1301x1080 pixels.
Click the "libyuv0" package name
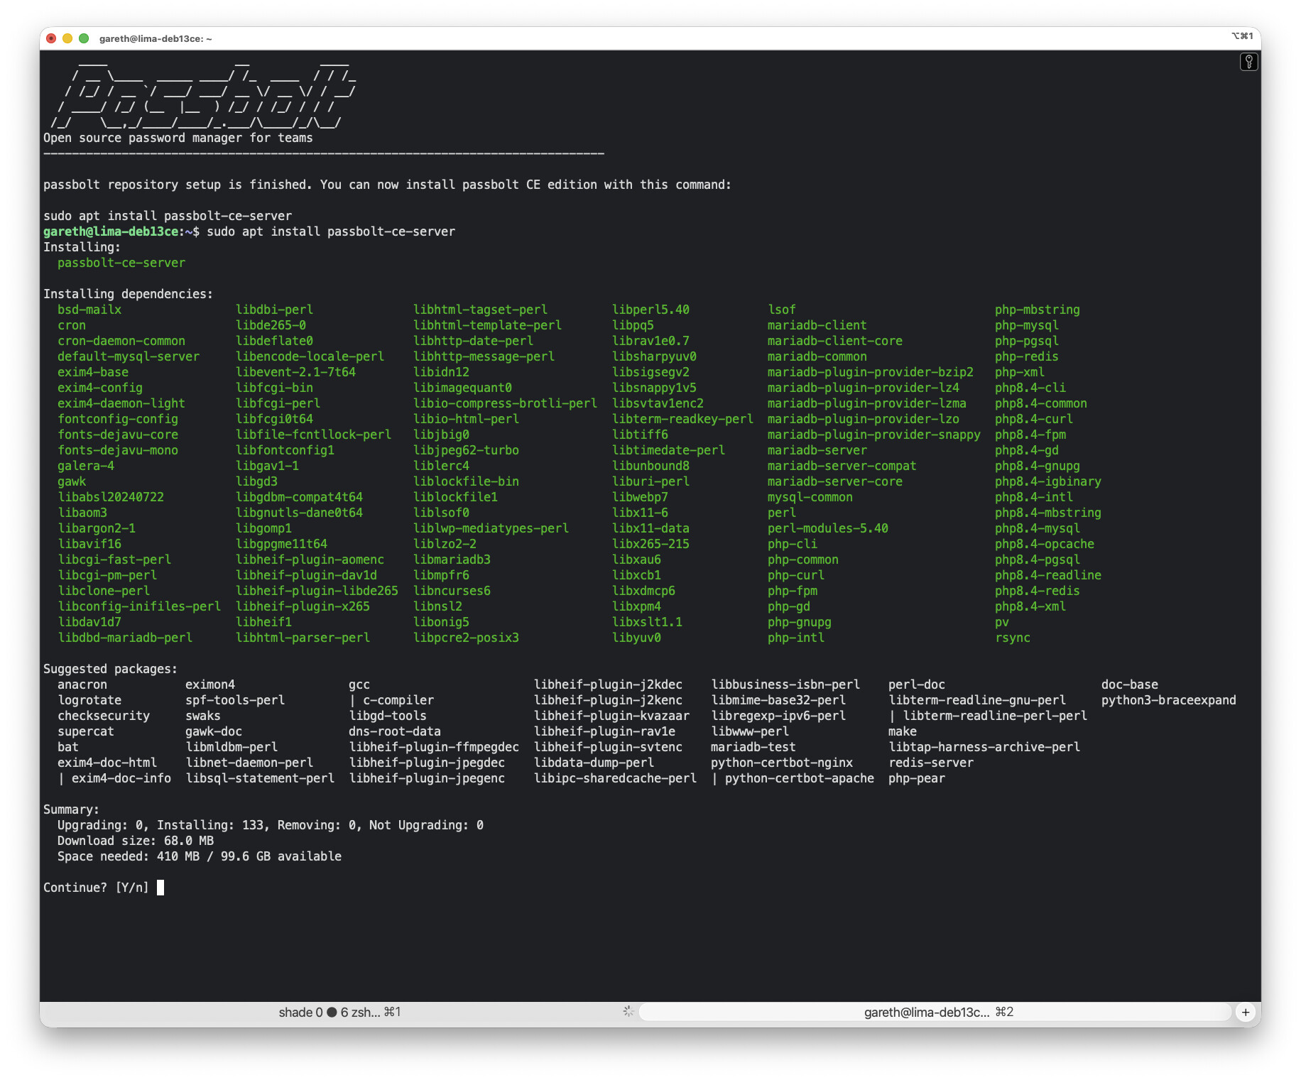(x=636, y=638)
